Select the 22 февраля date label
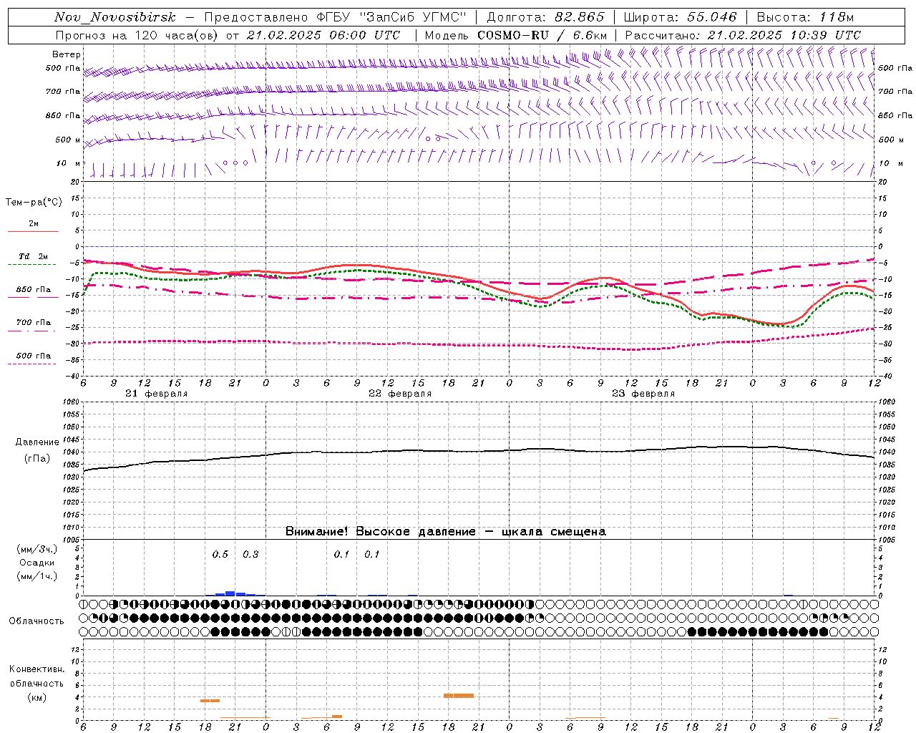The image size is (916, 733). click(400, 394)
